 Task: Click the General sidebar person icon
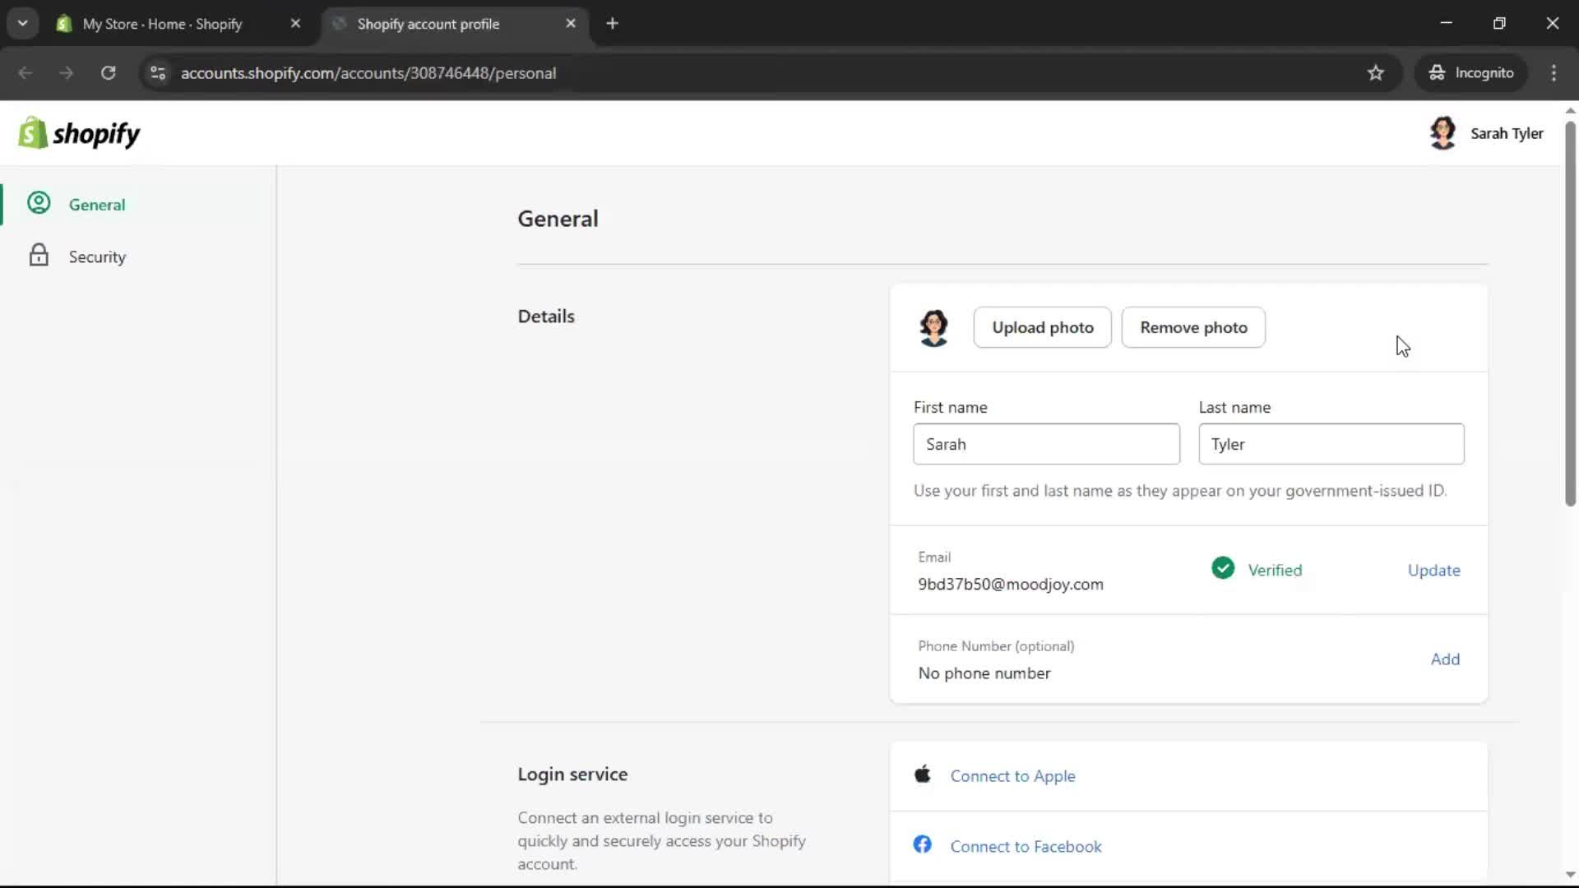click(39, 203)
